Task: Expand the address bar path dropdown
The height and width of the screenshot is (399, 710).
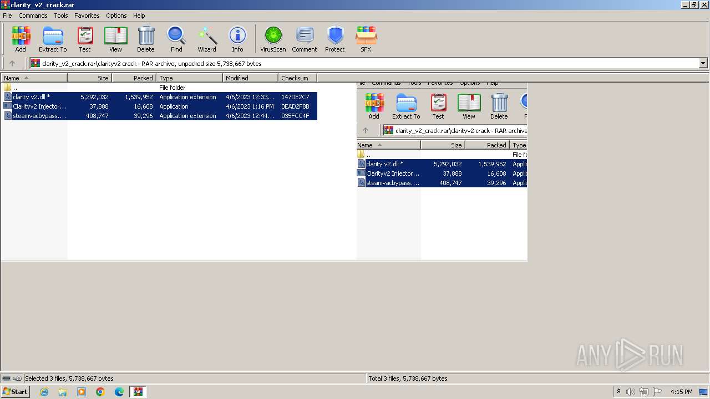Action: pos(703,63)
